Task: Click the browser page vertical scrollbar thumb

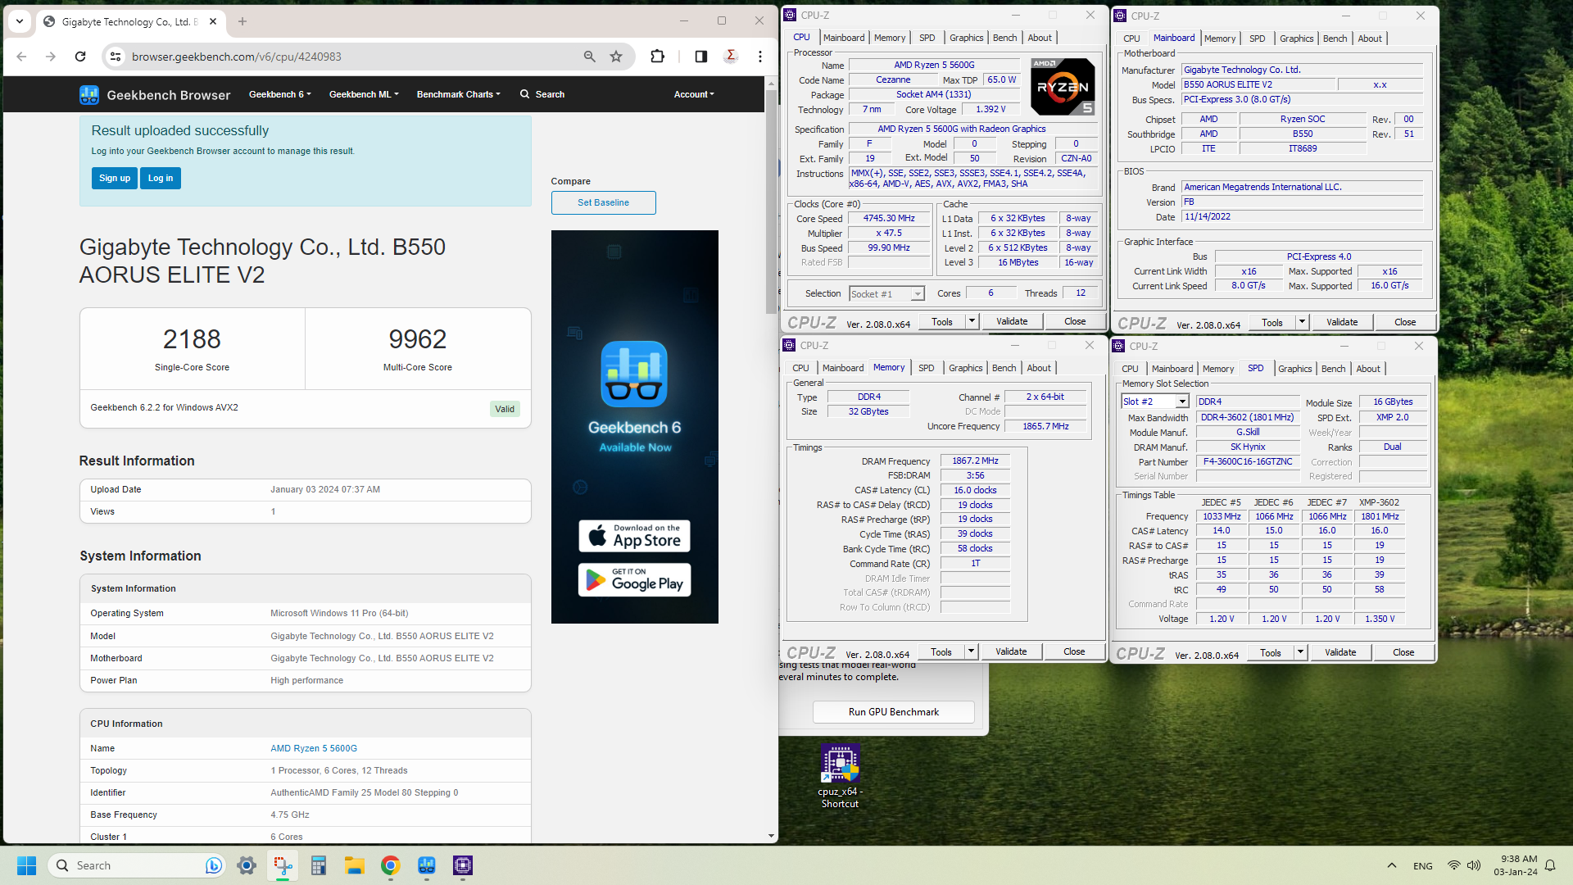Action: 771,202
